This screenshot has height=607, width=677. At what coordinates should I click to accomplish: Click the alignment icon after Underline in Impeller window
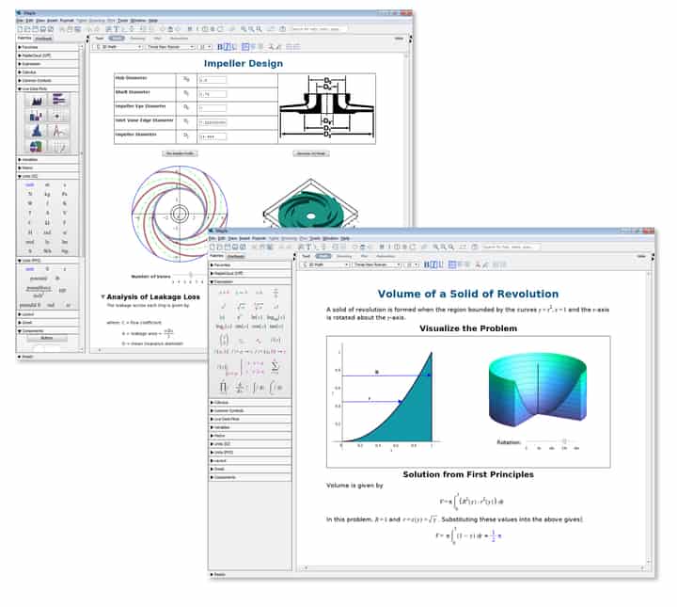245,47
